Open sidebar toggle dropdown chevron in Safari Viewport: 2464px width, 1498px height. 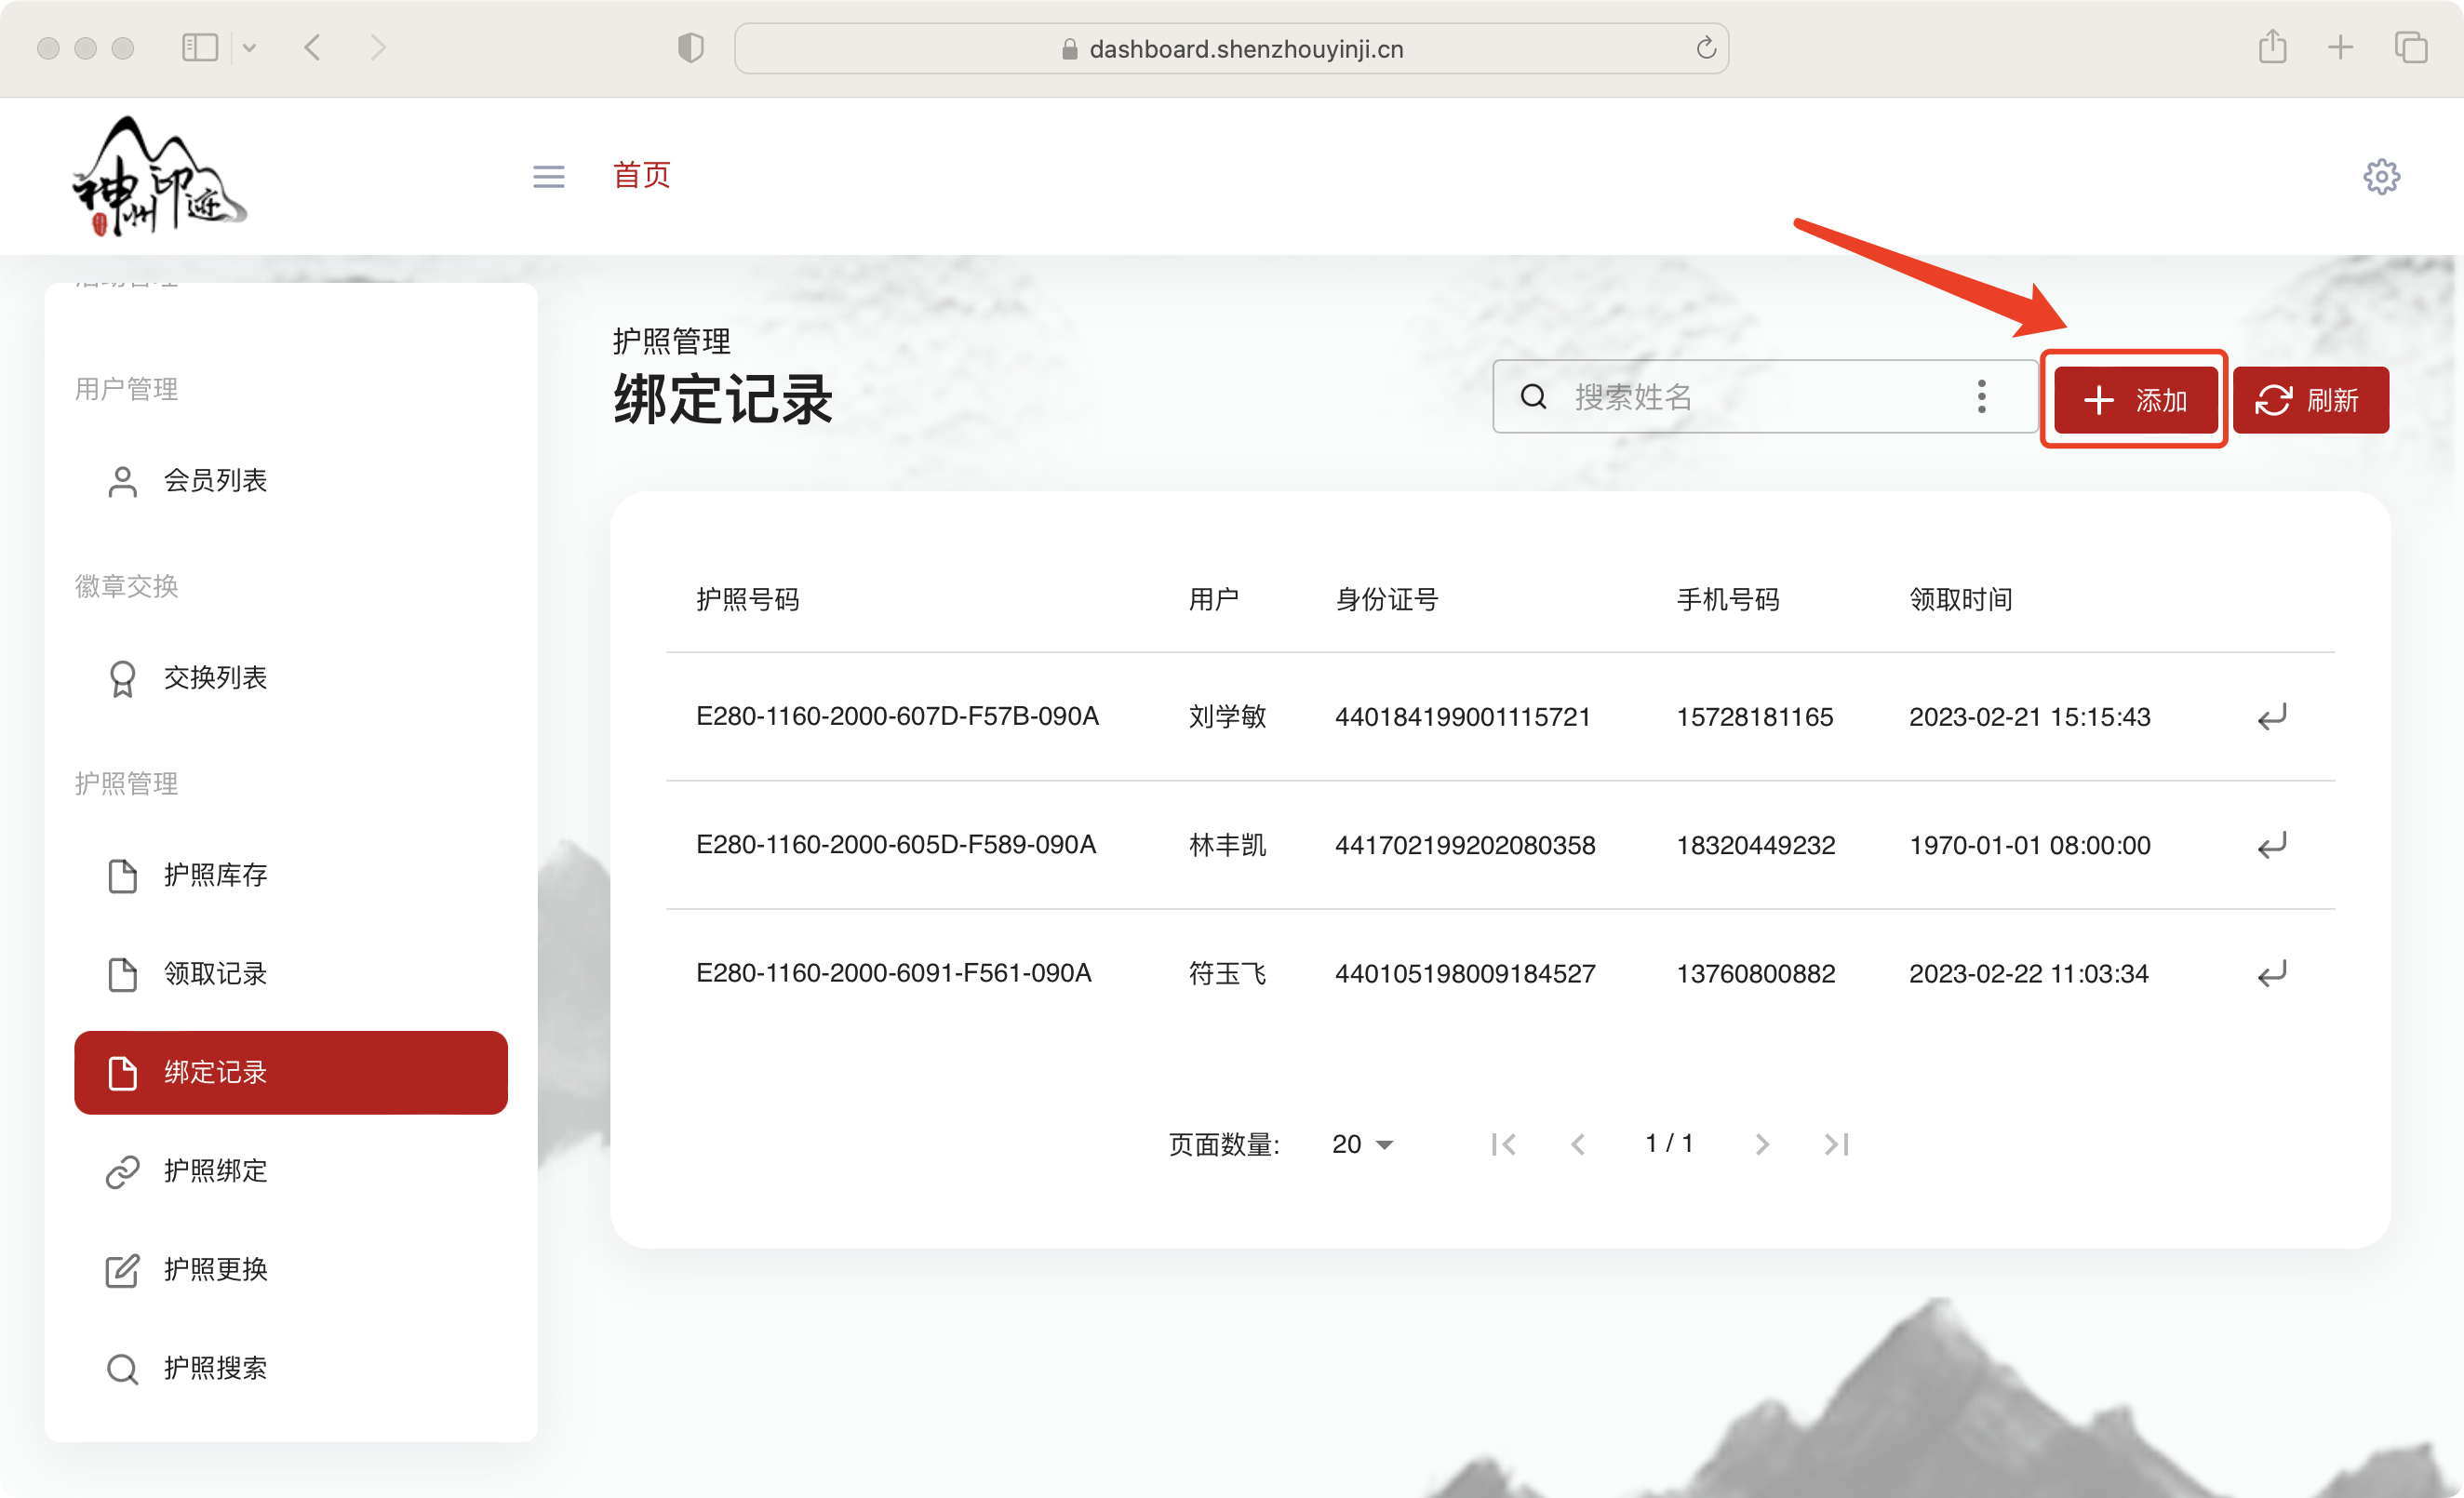click(249, 47)
